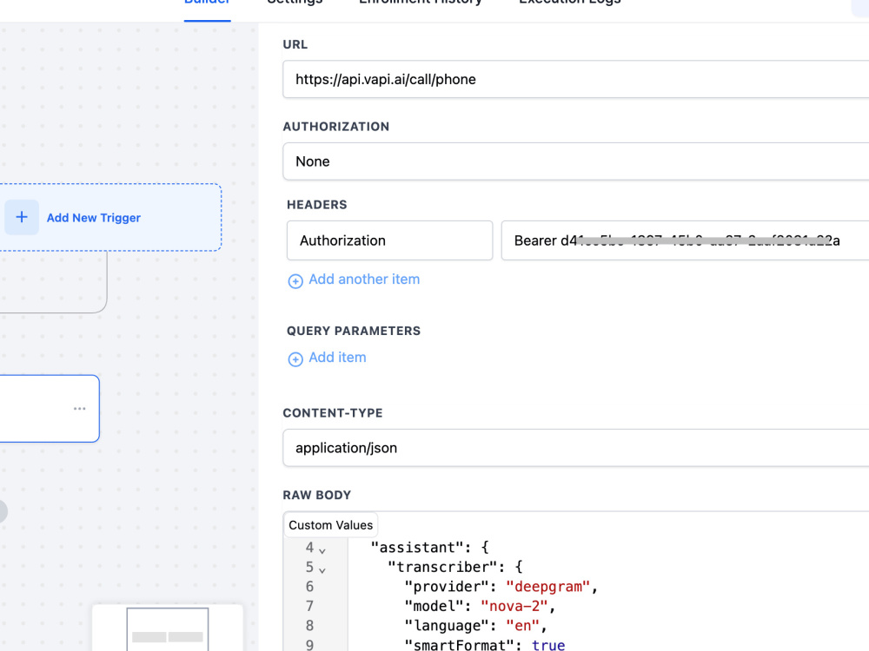The image size is (869, 651).
Task: Switch to the Builder tab
Action: [208, 3]
